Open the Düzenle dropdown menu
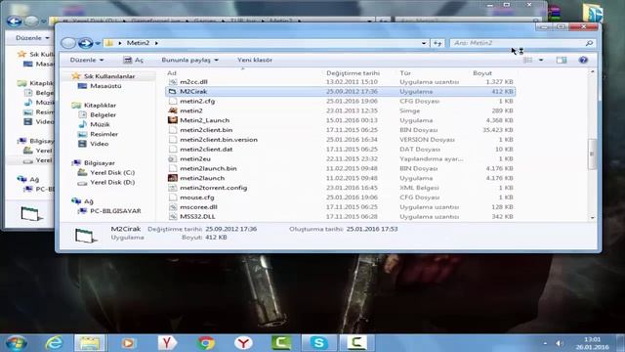This screenshot has width=625, height=352. tap(87, 60)
